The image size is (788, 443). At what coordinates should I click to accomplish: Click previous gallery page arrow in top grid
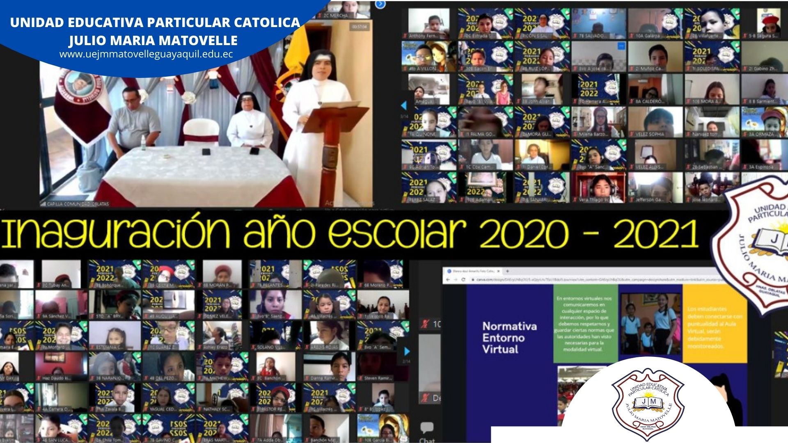tap(404, 105)
